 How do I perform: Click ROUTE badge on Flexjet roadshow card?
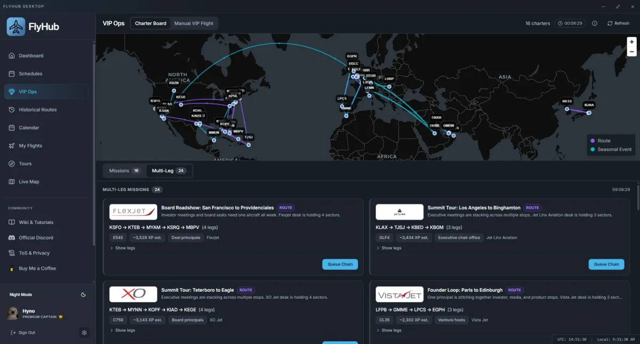[286, 207]
